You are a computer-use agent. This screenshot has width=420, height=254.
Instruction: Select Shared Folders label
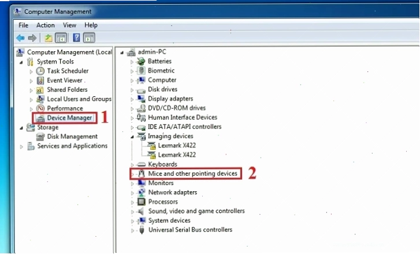(x=67, y=89)
